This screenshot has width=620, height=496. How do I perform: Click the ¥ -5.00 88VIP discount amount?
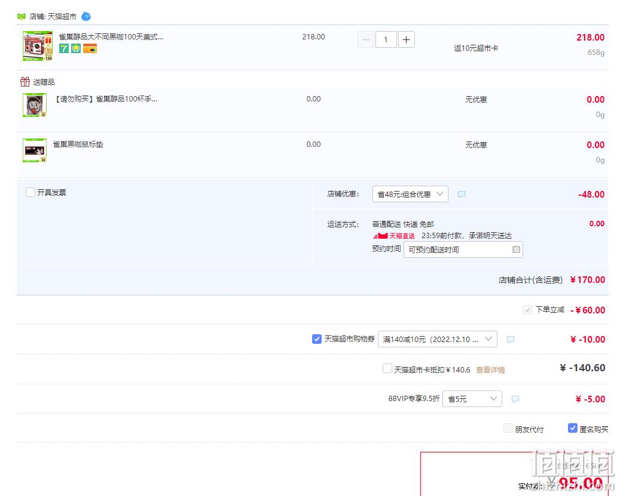tap(590, 399)
